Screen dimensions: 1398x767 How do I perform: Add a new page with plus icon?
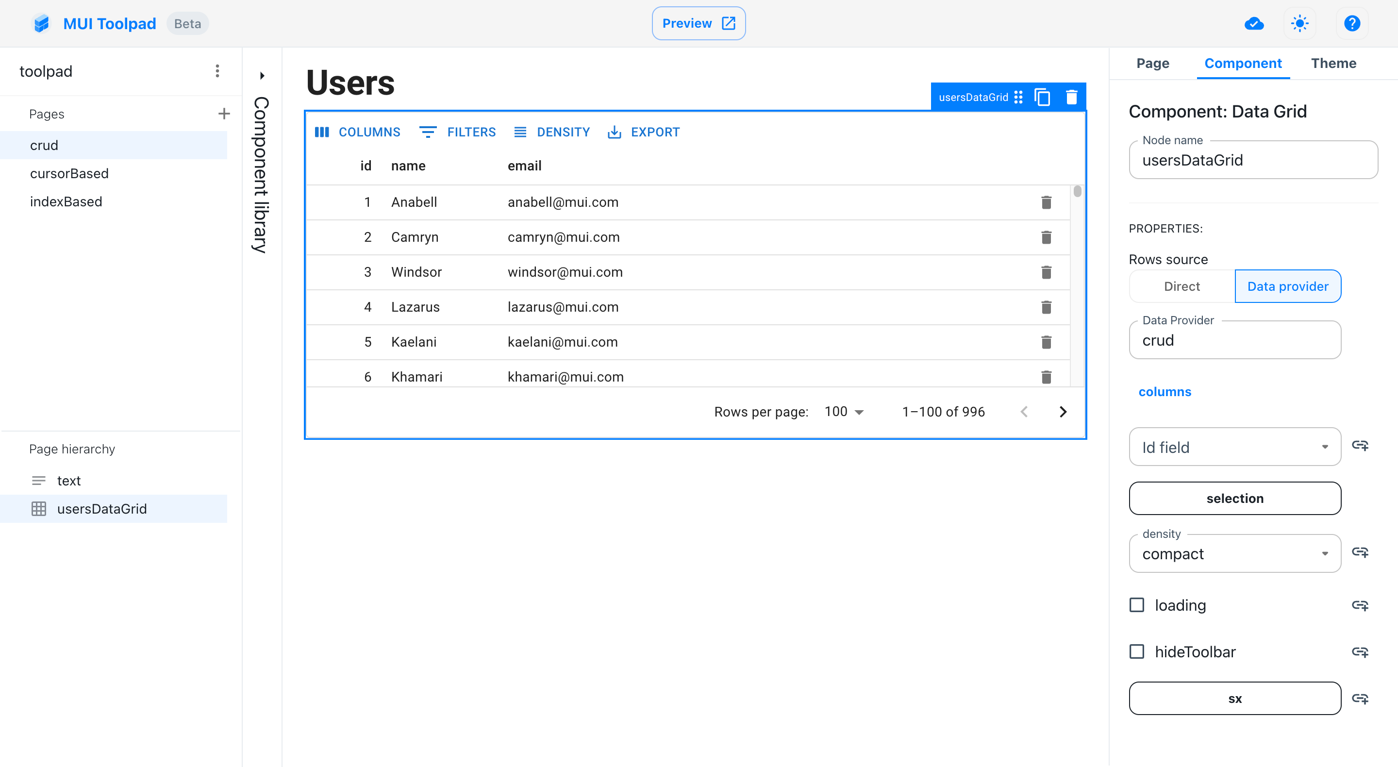pos(224,114)
